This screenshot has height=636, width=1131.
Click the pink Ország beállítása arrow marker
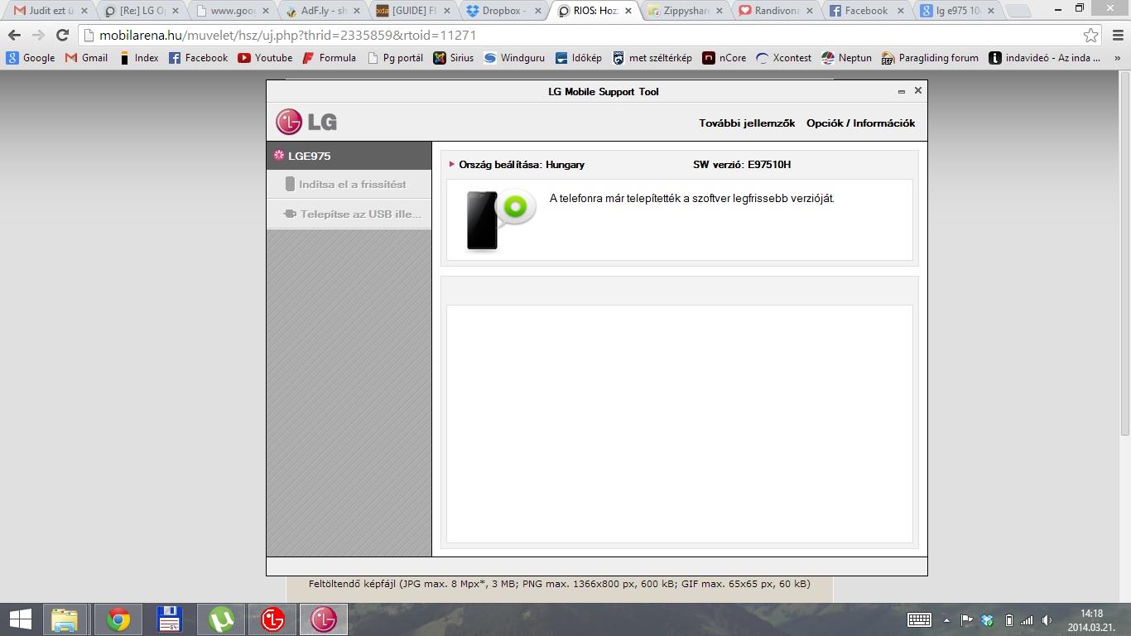point(451,164)
